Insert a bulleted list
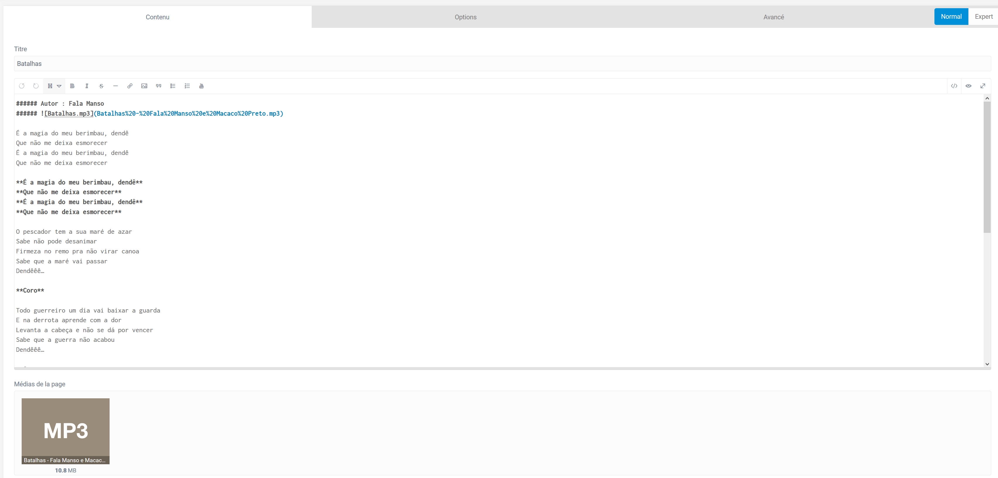This screenshot has width=998, height=478. (x=173, y=86)
